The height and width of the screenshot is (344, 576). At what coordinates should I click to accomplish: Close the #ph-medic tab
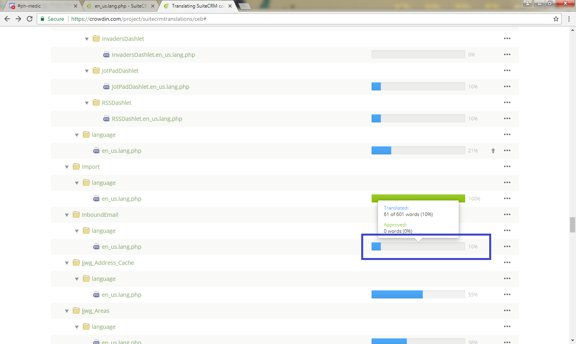[x=76, y=6]
